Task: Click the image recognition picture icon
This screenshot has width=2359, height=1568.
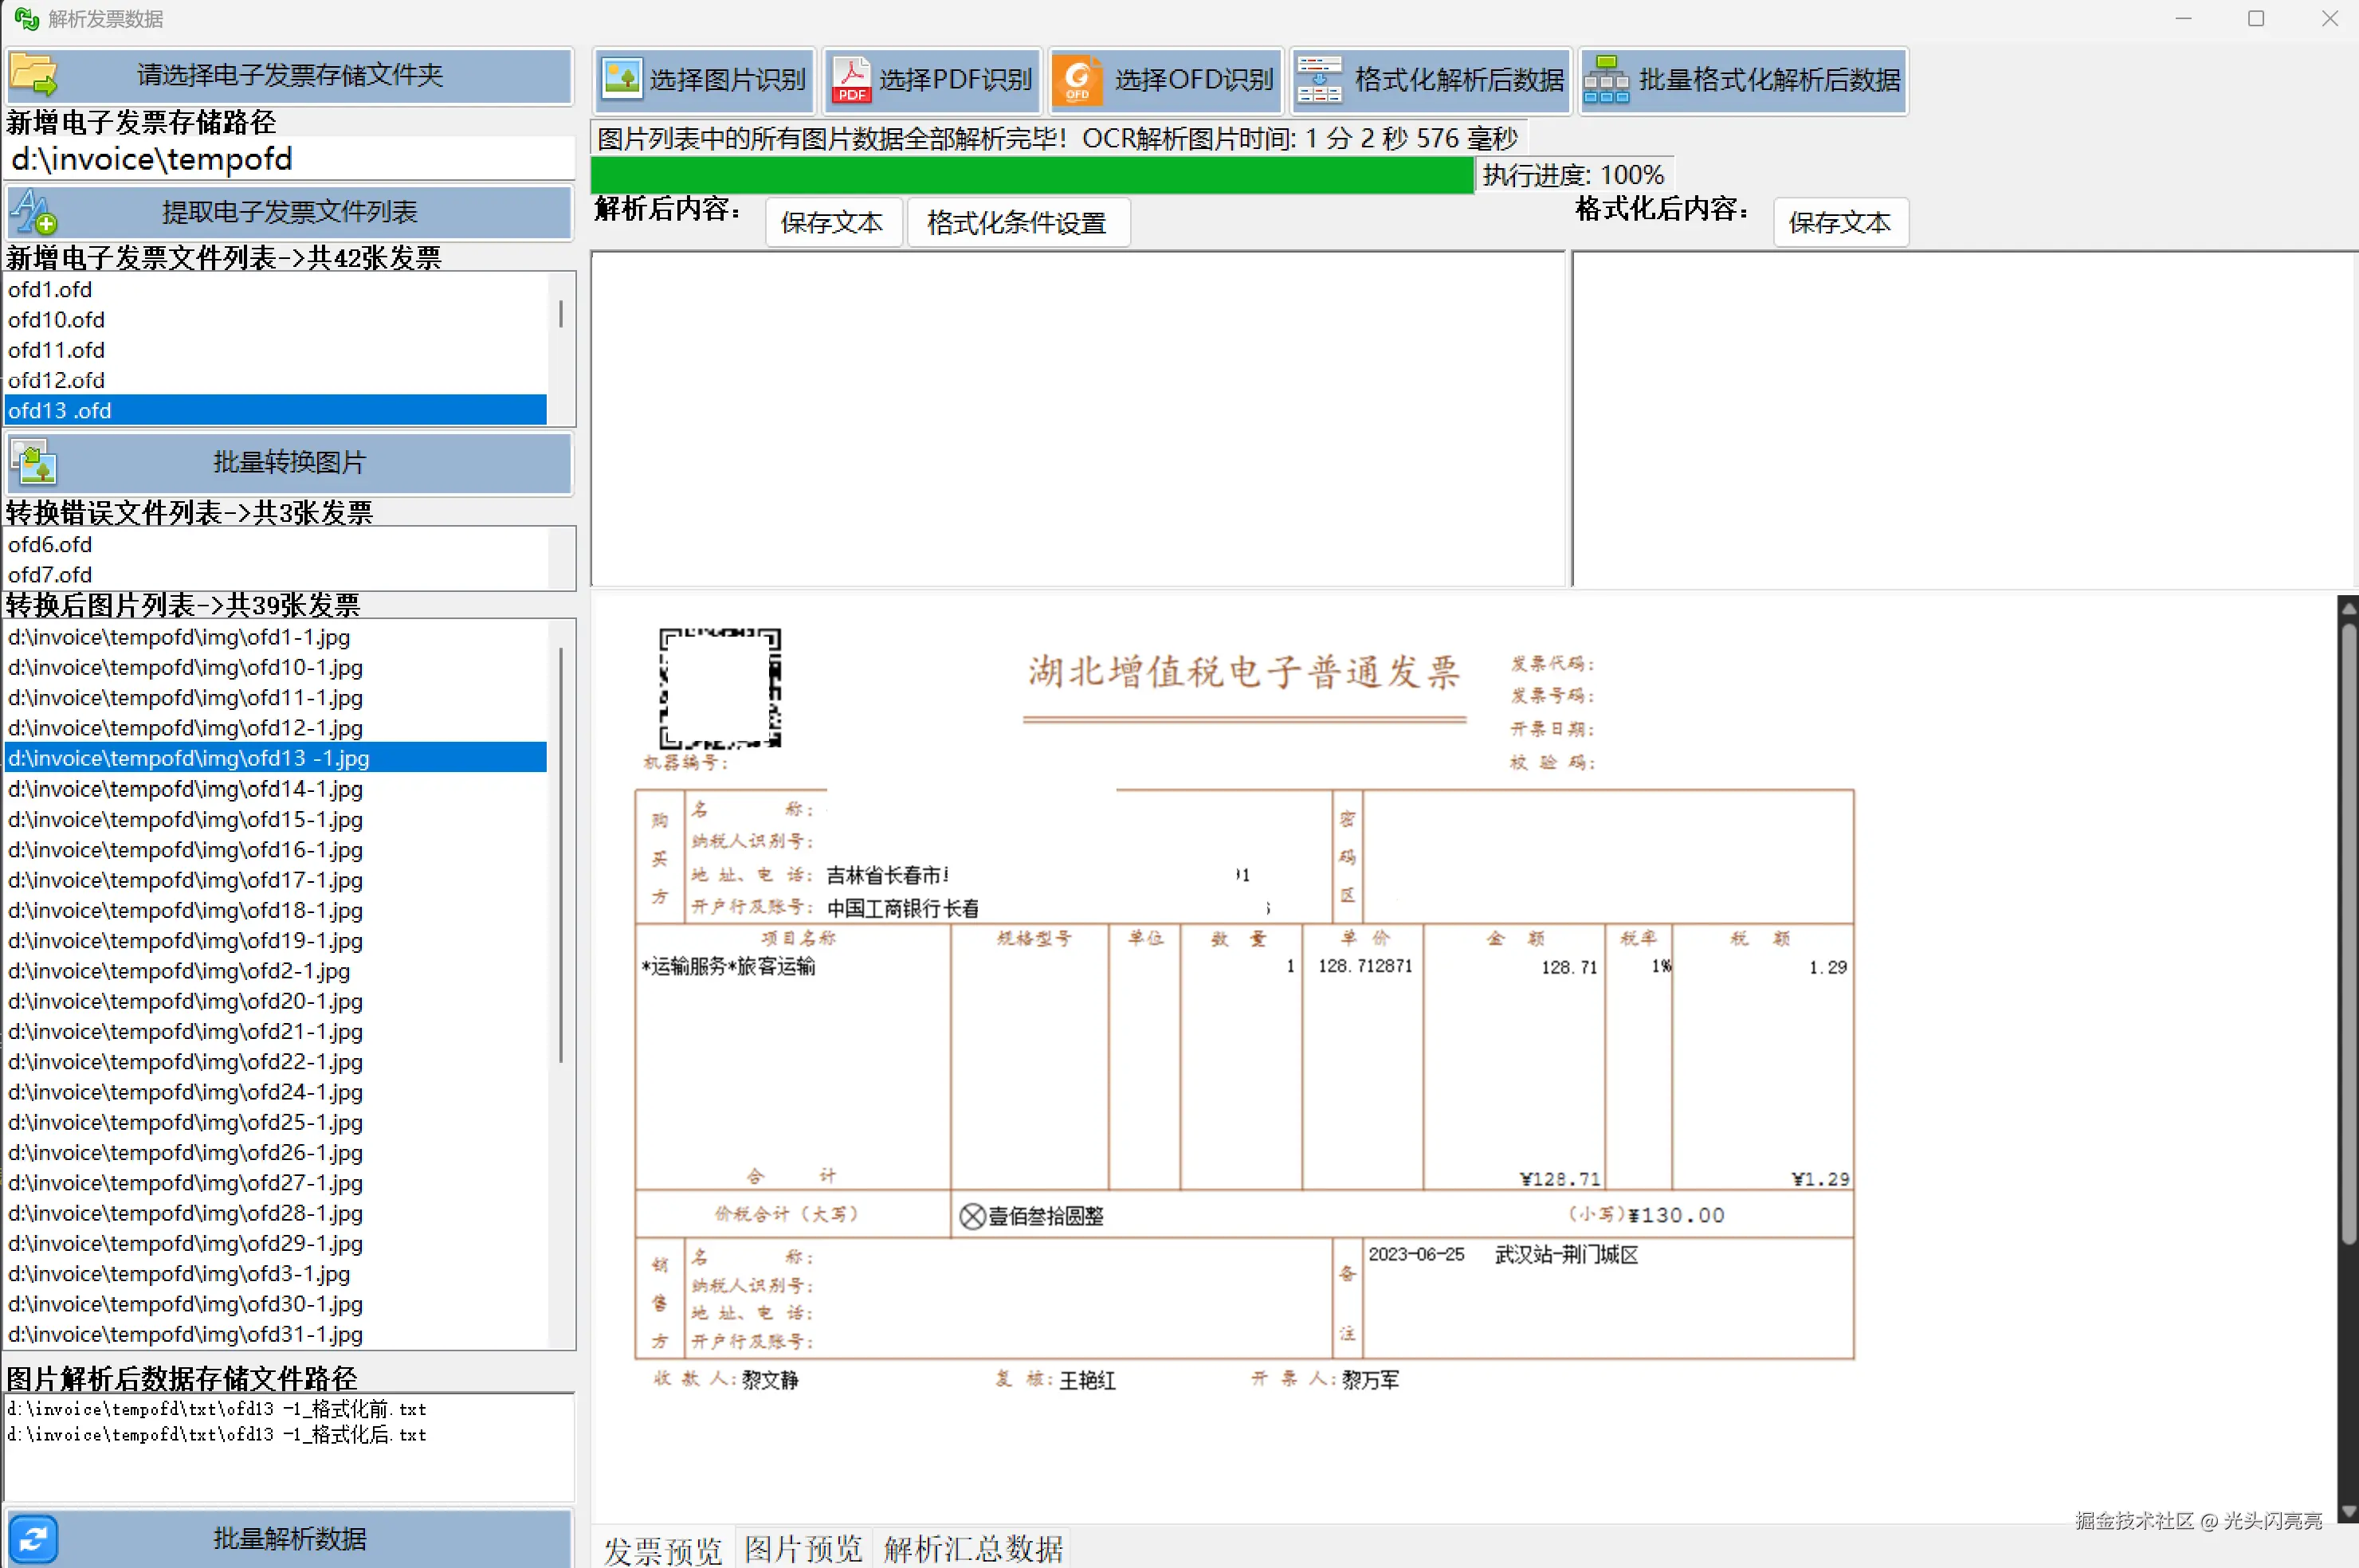Action: pyautogui.click(x=622, y=79)
